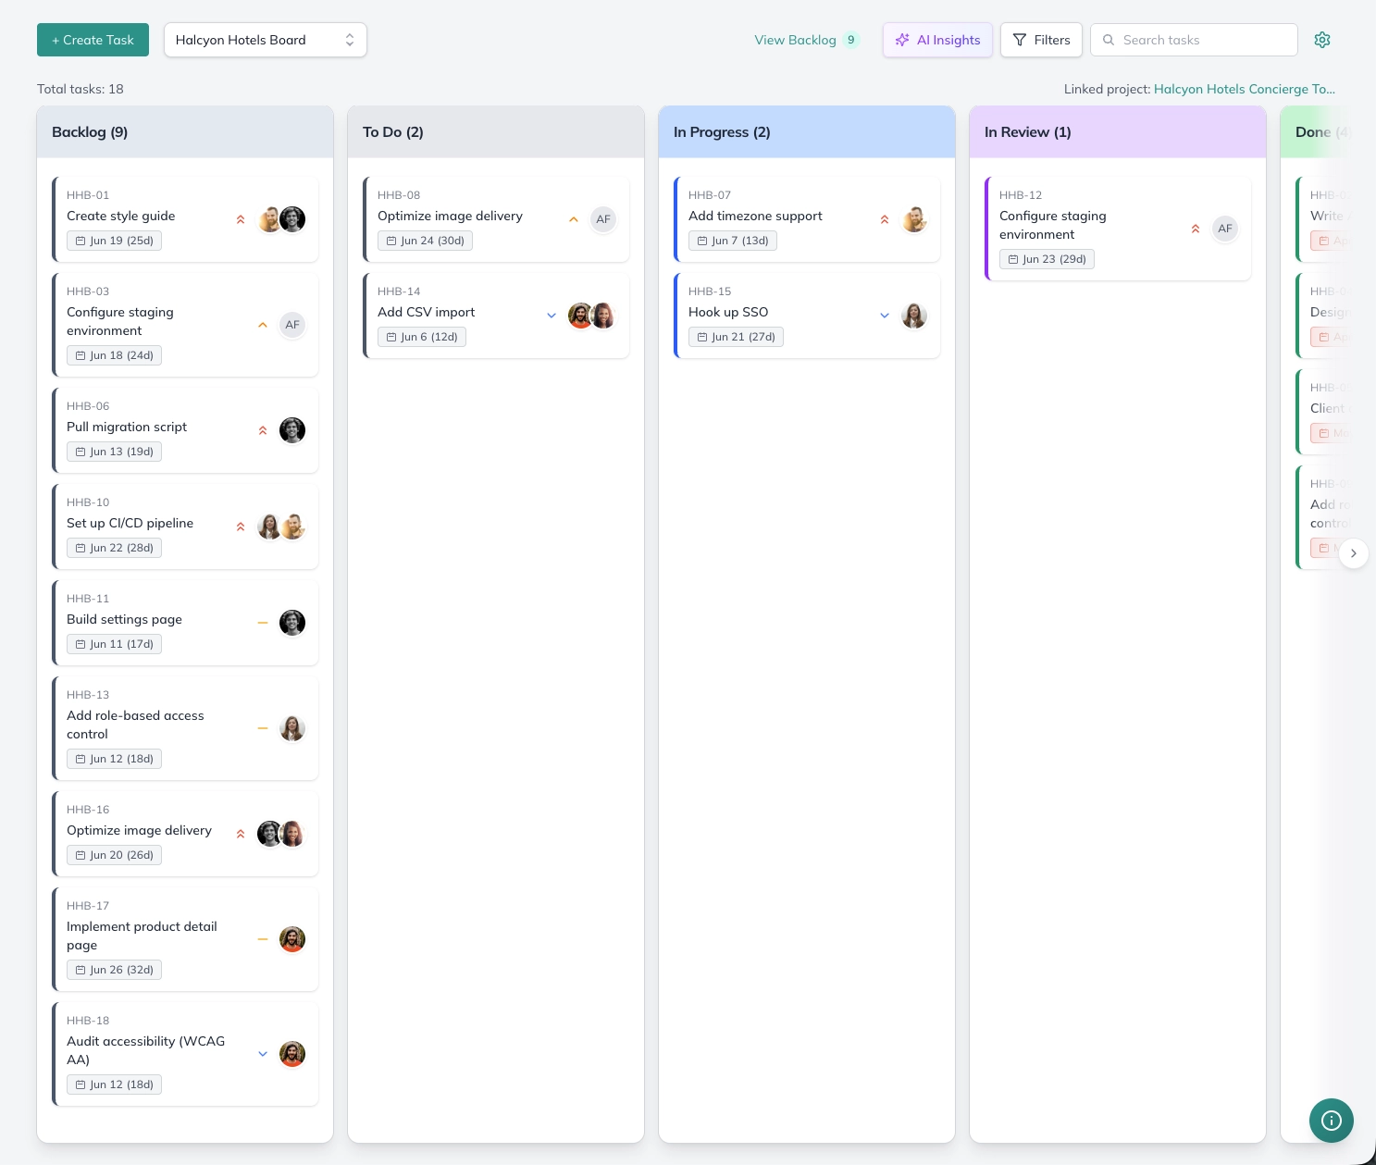Click assignee avatar on Hook up SSO
The width and height of the screenshot is (1376, 1165).
pyautogui.click(x=914, y=316)
